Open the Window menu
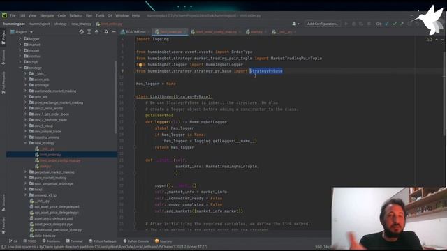447x251 pixels. click(x=122, y=15)
